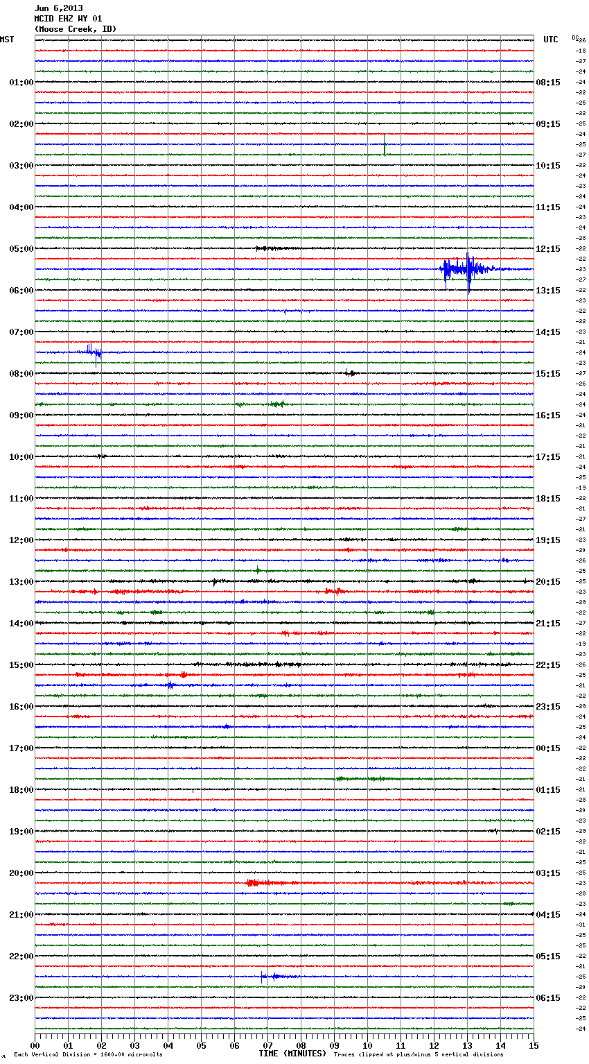
Task: Select the 08:00 MST row label
Action: coord(21,374)
